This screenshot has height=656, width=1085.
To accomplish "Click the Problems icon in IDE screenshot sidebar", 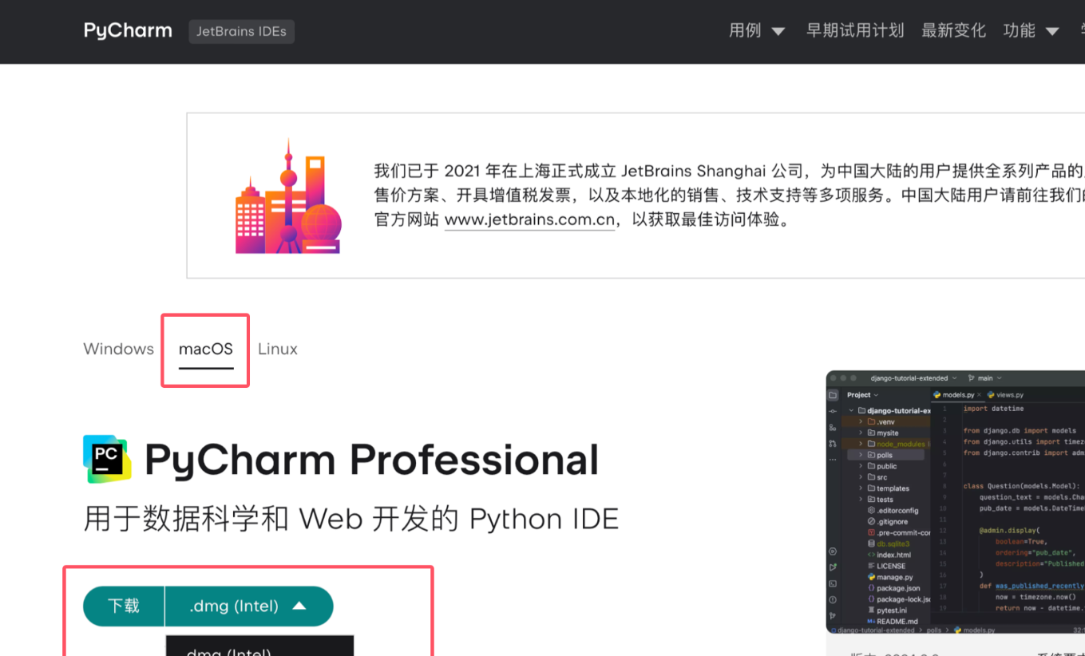I will (x=833, y=599).
